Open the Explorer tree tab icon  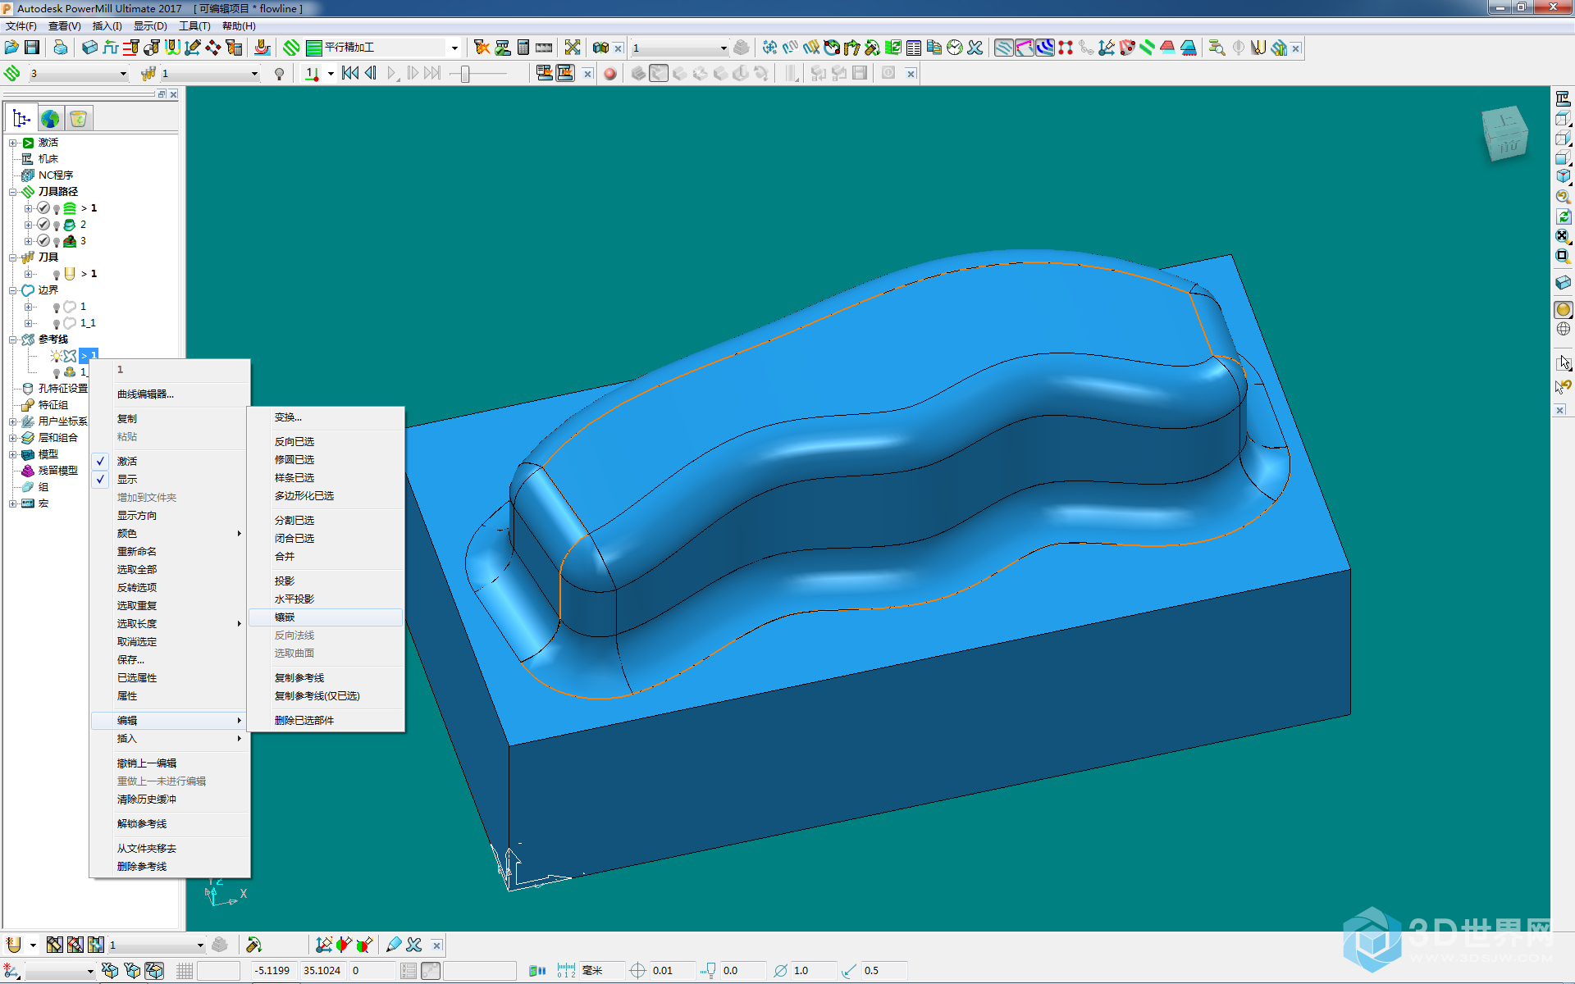(21, 119)
